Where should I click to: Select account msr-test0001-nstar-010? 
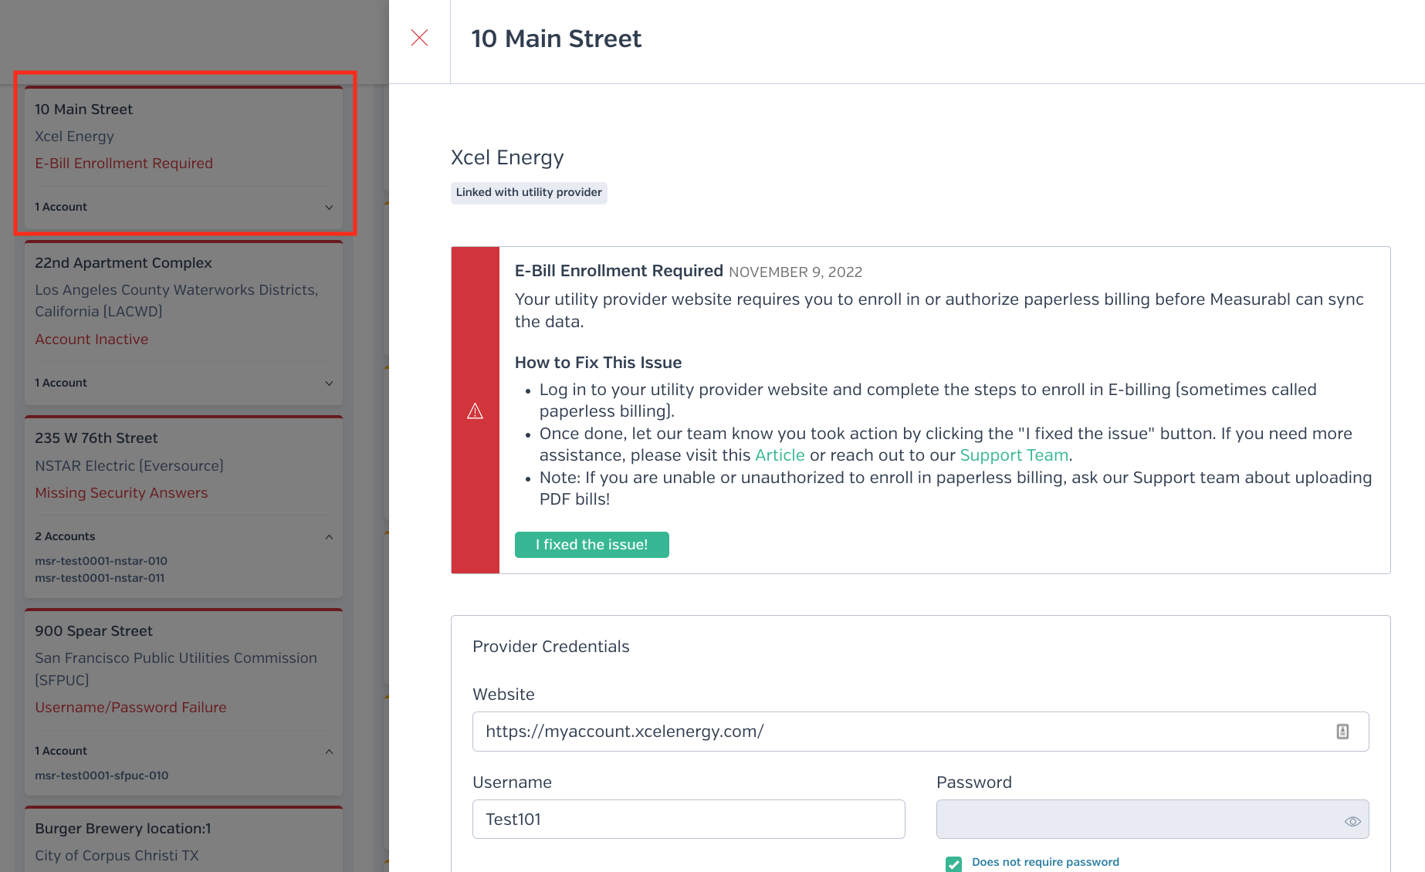pyautogui.click(x=101, y=561)
